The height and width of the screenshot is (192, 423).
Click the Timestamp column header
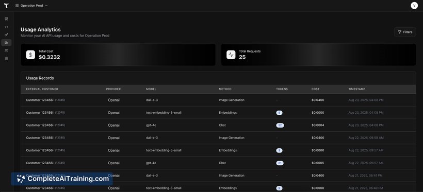[356, 89]
